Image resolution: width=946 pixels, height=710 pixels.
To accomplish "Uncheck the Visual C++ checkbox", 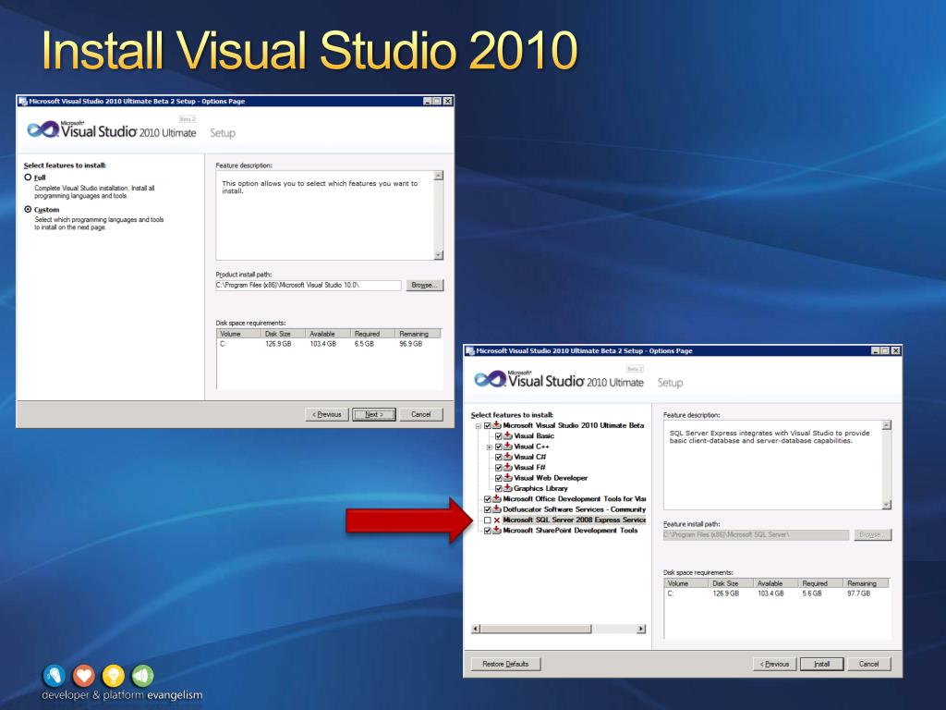I will click(498, 447).
